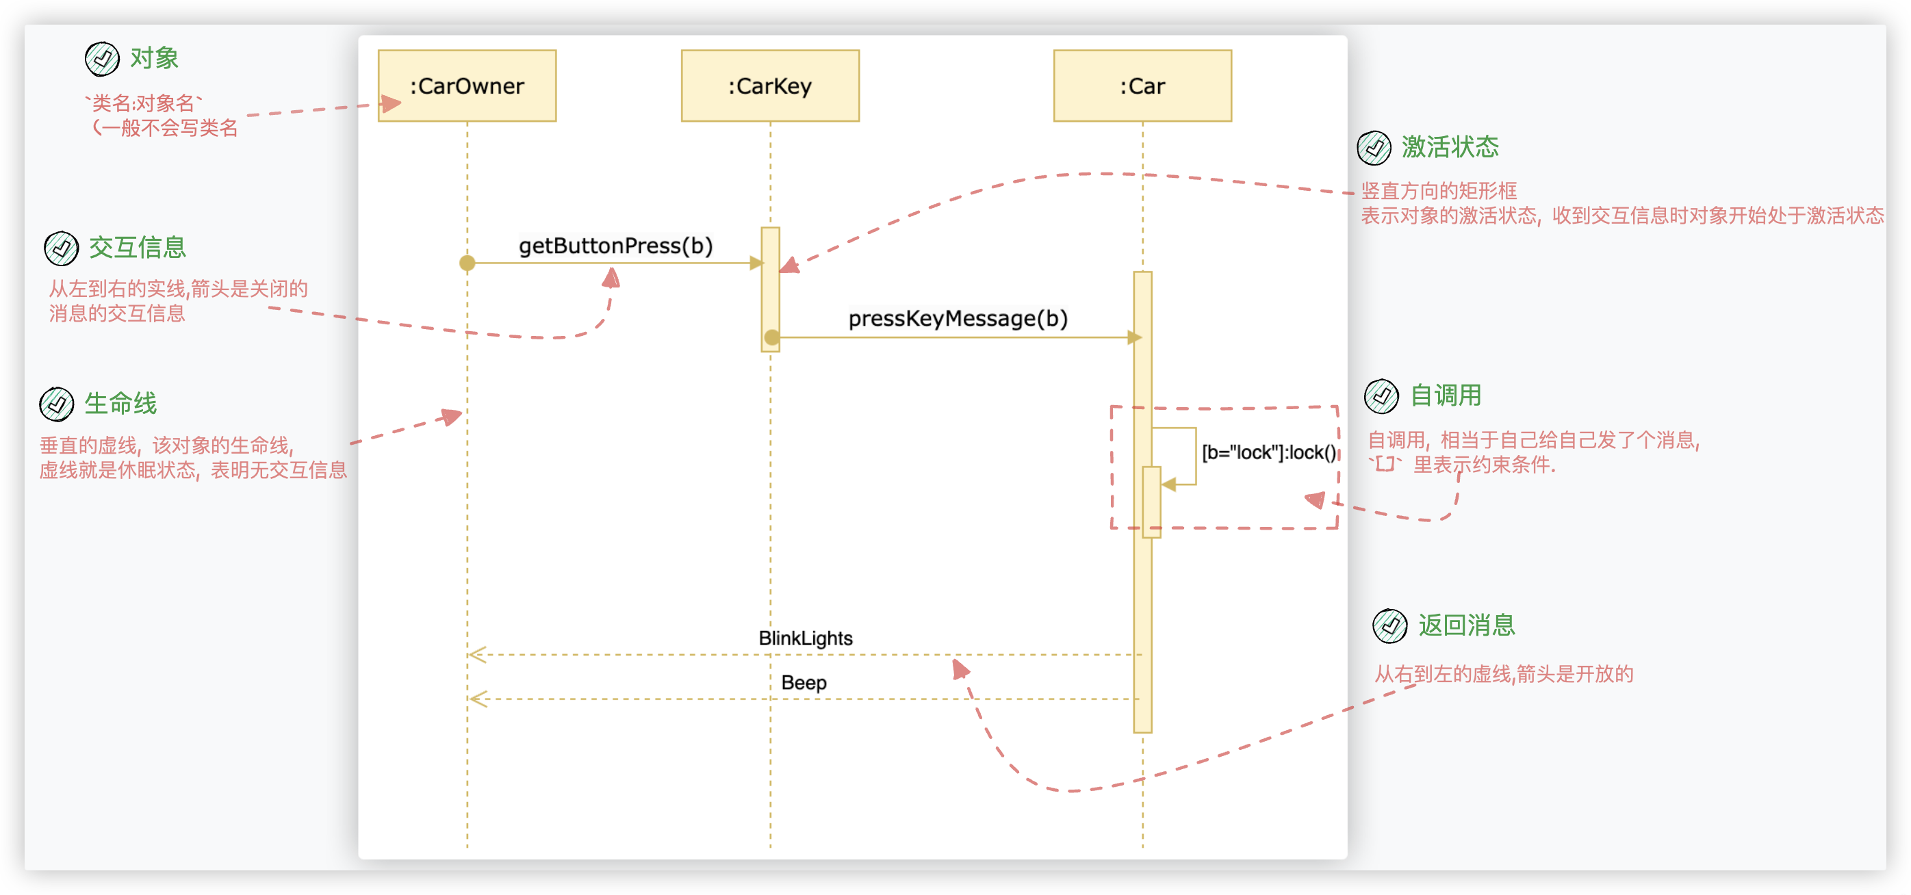Viewport: 1911px width, 895px height.
Task: Click the 激活状态 heading text
Action: pos(1450,147)
